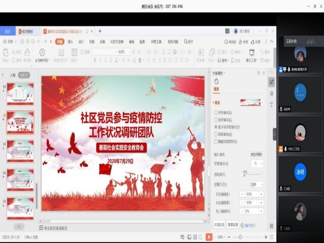Screen dimensions: 324x243
Task: Select the solid fill radio option
Action: click(216, 112)
